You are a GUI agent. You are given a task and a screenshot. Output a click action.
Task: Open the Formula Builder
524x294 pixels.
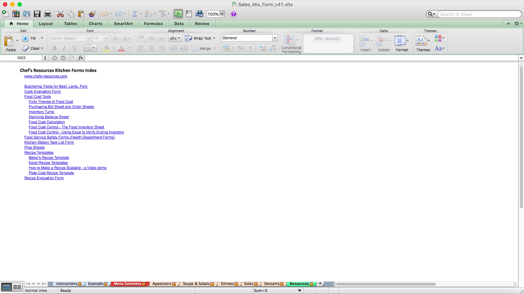coord(178,13)
